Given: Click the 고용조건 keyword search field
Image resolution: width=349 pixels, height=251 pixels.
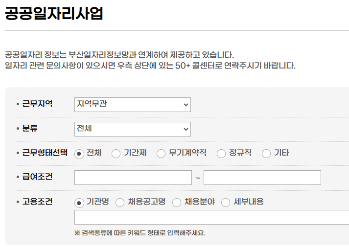Looking at the screenshot, I should point(211,217).
